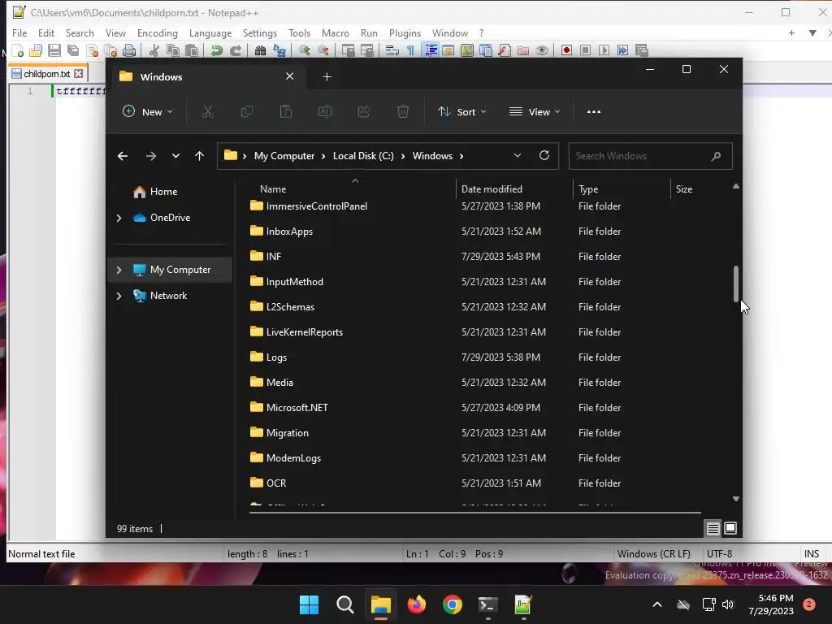
Task: Click the Explorer vertical scrollbar thumb
Action: (x=736, y=284)
